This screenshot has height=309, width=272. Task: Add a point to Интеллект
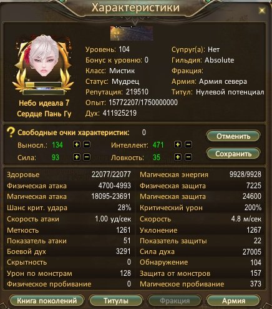click(x=178, y=144)
